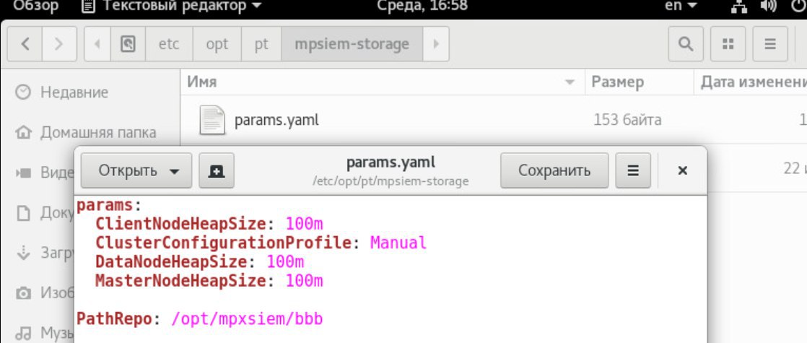Screen dimensions: 807x343
Task: Click the Изображения camera sidebar icon
Action: tap(22, 294)
